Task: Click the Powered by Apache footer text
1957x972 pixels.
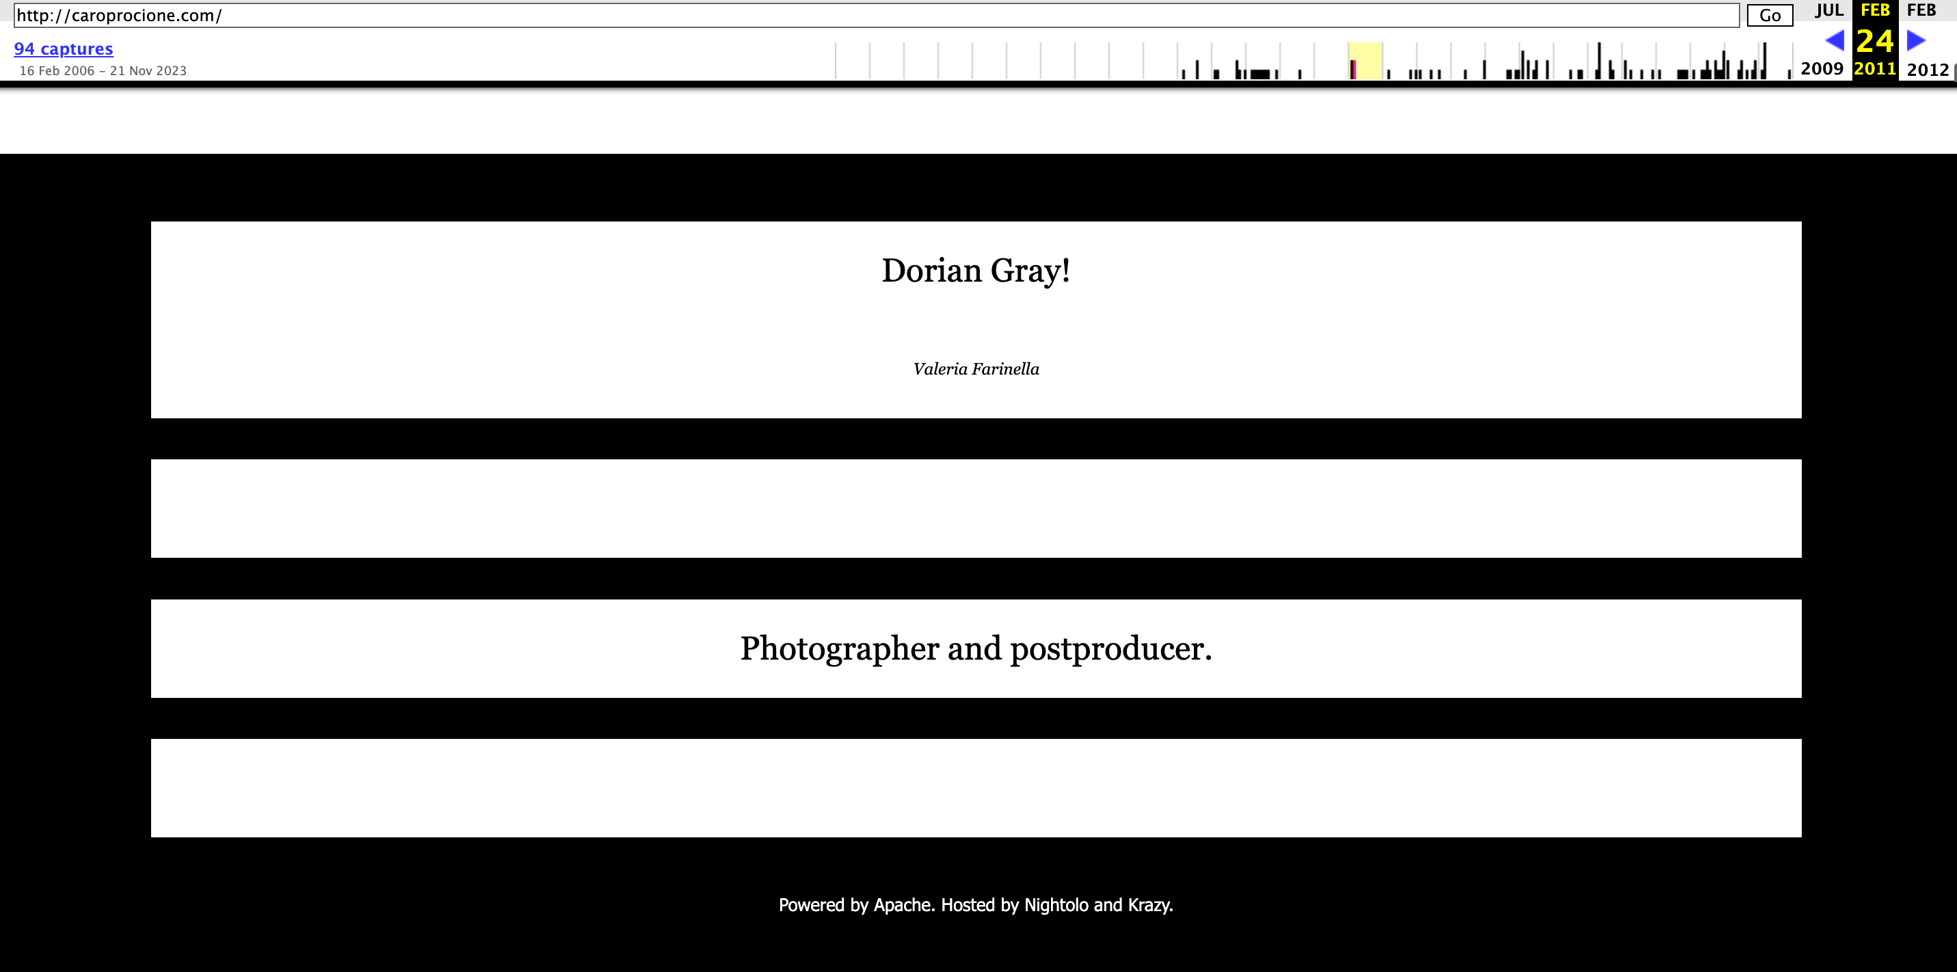Action: [976, 905]
